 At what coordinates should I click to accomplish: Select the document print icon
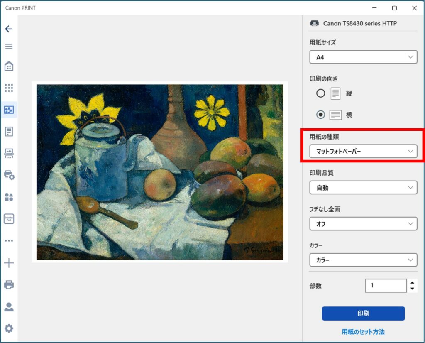[x=9, y=132]
